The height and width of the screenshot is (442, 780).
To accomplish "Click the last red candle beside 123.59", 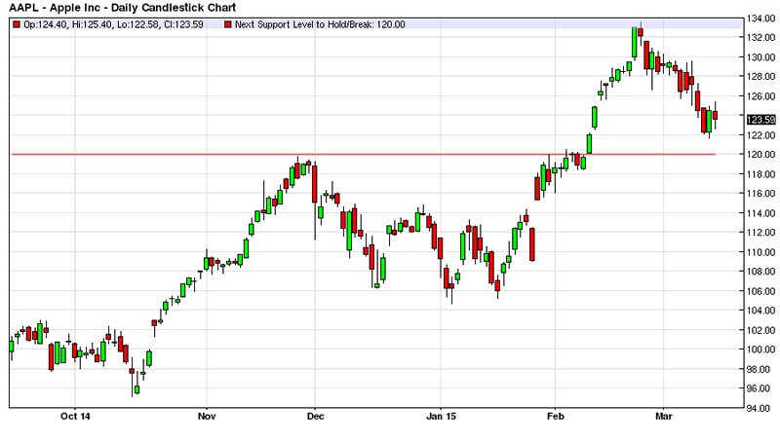I will (x=715, y=115).
